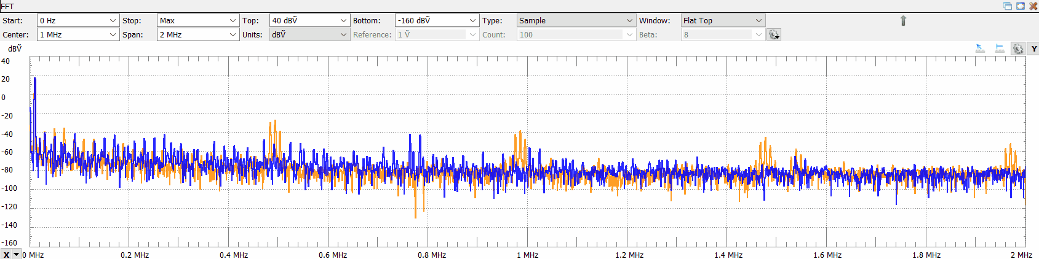Open the Type dropdown showing Sample

629,21
